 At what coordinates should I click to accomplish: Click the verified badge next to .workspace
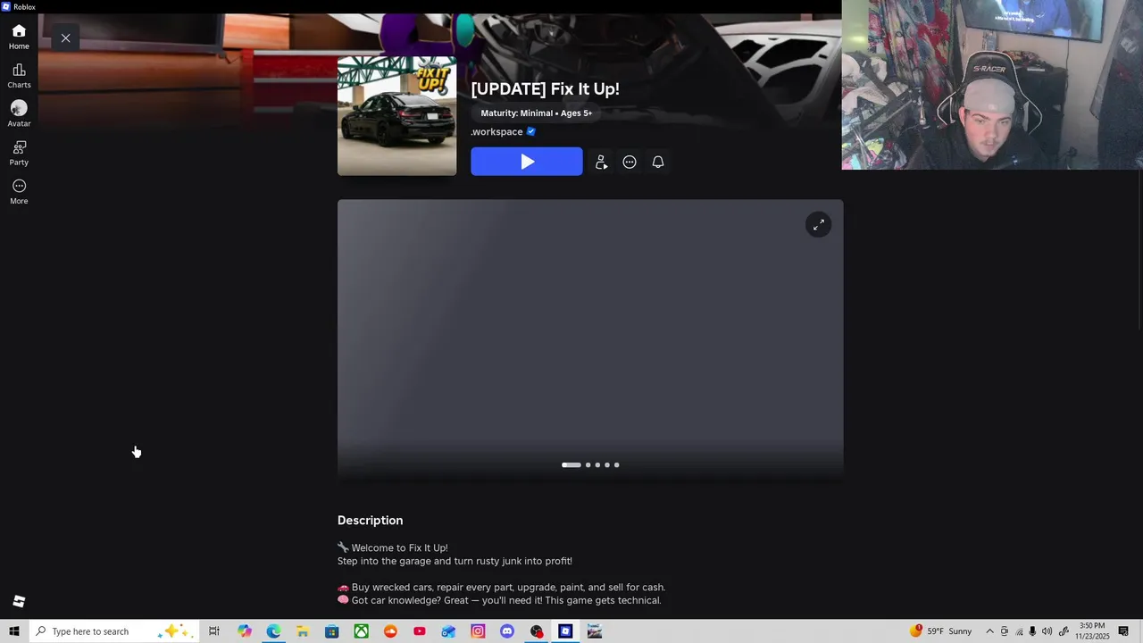click(531, 131)
